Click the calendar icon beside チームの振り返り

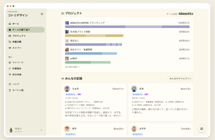click(10, 30)
